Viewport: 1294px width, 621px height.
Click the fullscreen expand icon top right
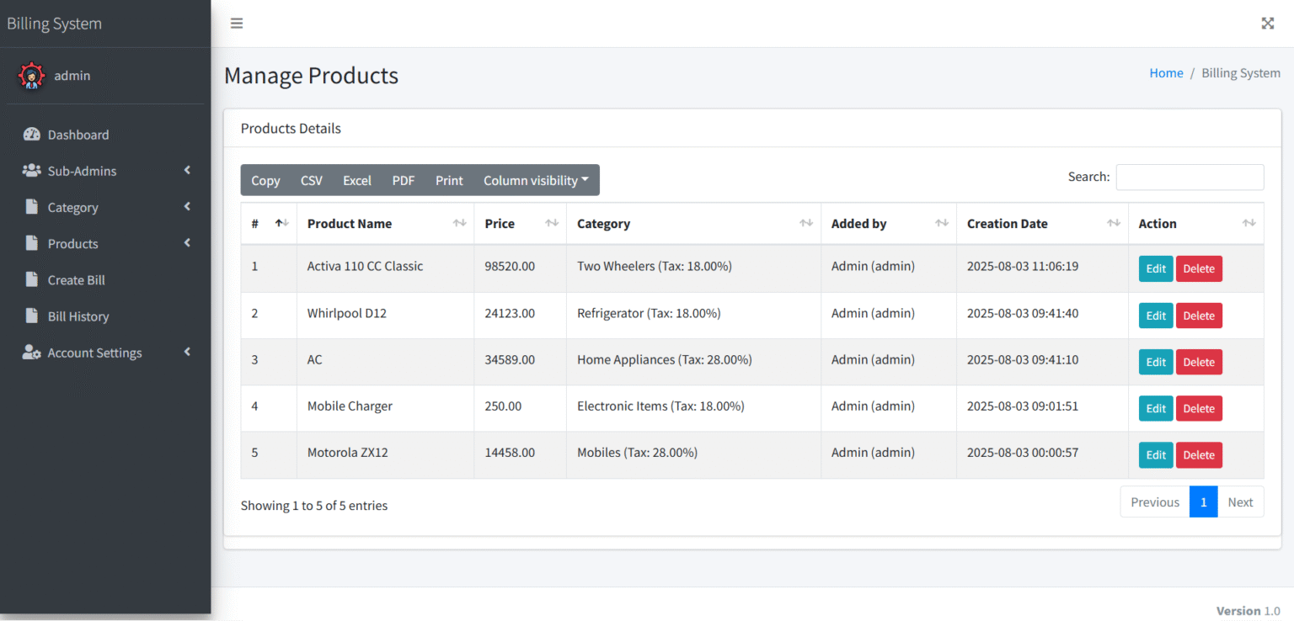coord(1268,23)
